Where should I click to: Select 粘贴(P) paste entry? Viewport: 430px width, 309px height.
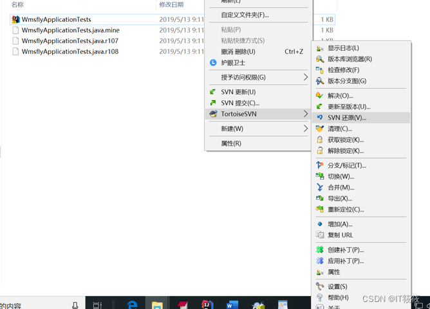coord(257,30)
